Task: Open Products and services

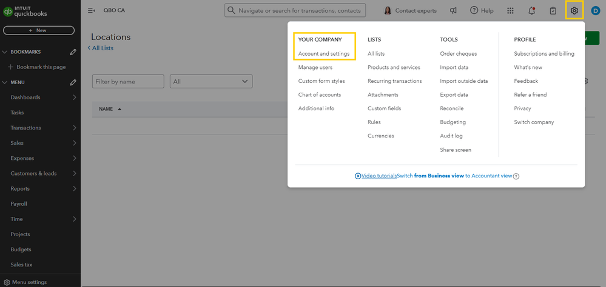Action: [394, 67]
